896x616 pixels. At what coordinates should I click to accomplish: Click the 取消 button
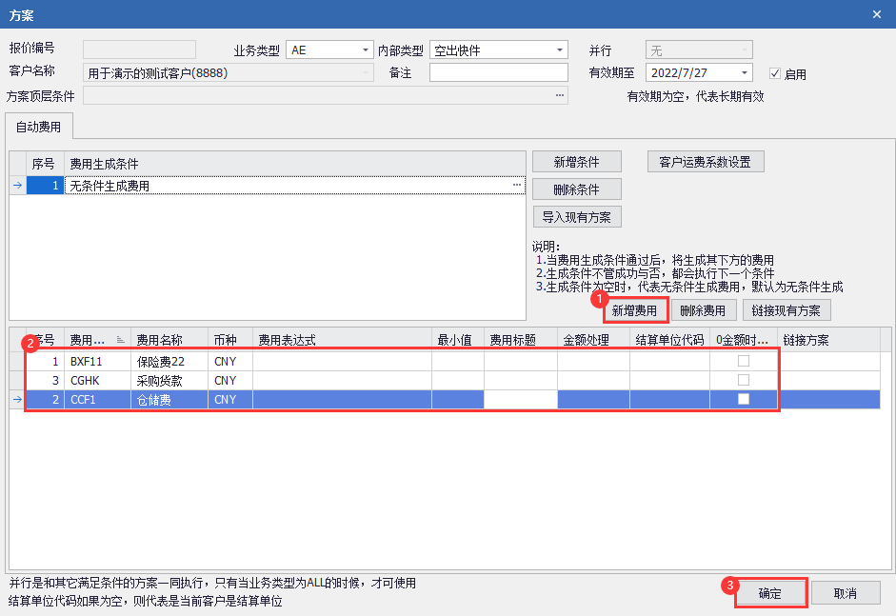point(845,593)
